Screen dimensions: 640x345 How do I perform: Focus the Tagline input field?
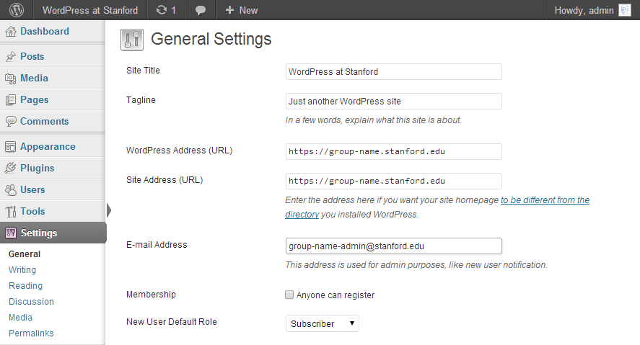point(393,102)
